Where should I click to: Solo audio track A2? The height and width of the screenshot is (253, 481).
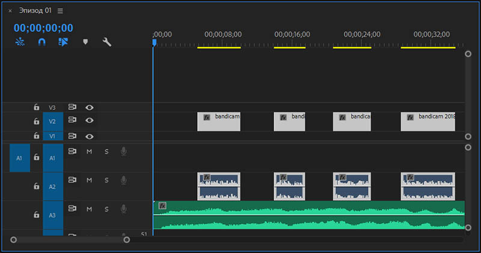pyautogui.click(x=106, y=180)
